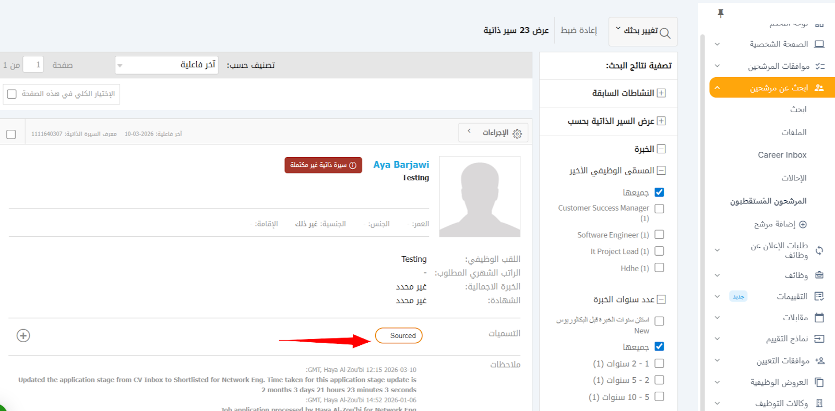Click the magnifier search icon
Viewport: 835px width, 411px height.
665,33
